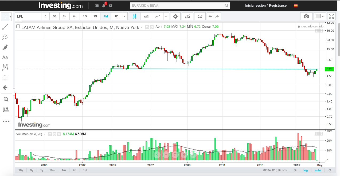Screen dimensions: 340x176
Task: Remove the Volumen indicator
Action: coord(59,134)
